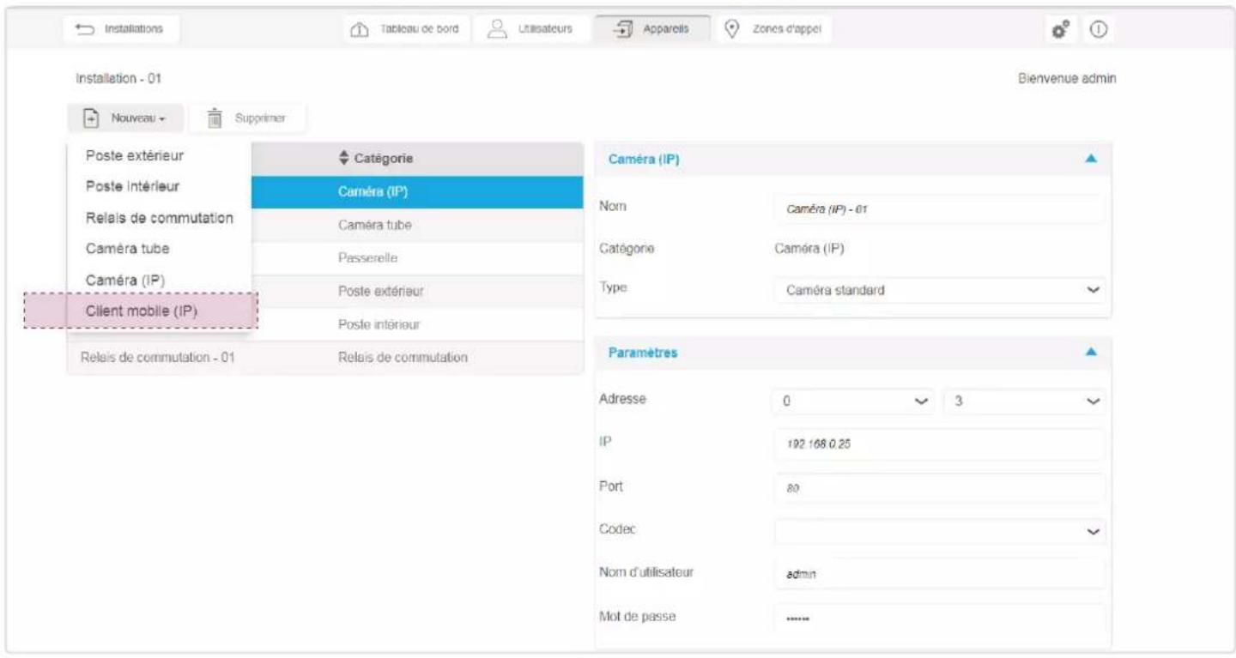Image resolution: width=1236 pixels, height=658 pixels.
Task: Choose Relais de commutation menu entry
Action: pos(159,218)
